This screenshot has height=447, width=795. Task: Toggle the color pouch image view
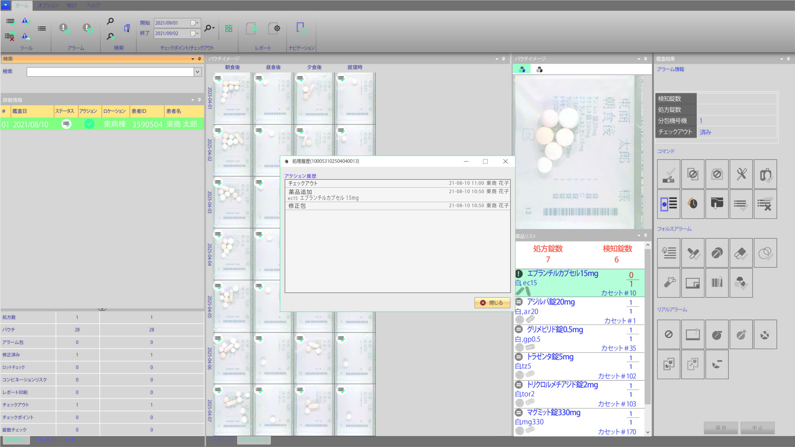pos(522,70)
